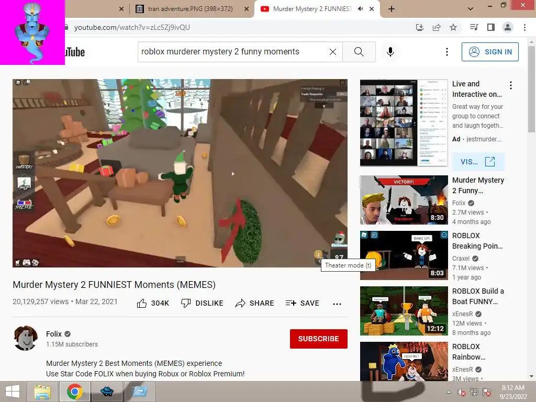This screenshot has width=536, height=402.
Task: Open ROBLOX Breaking Point video thumbnail
Action: click(404, 255)
